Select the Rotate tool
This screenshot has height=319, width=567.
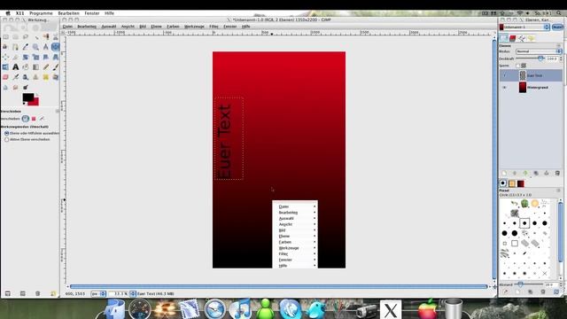pyautogui.click(x=26, y=57)
